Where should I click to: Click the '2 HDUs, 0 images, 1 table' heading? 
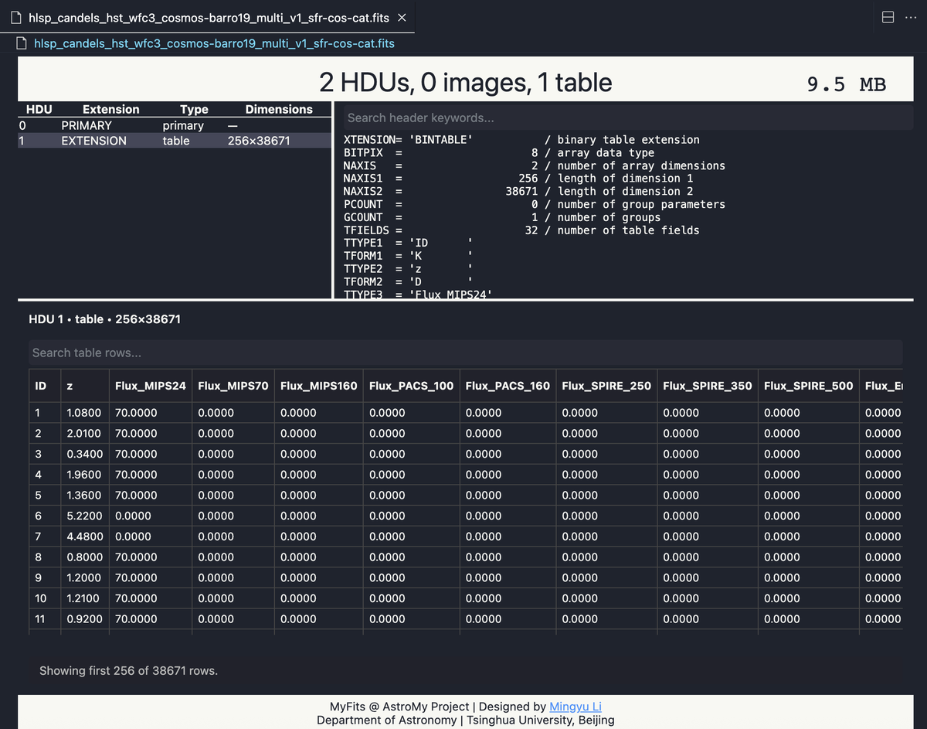coord(465,83)
